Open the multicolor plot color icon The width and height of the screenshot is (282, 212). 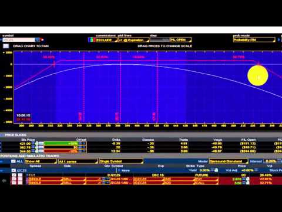(92, 40)
